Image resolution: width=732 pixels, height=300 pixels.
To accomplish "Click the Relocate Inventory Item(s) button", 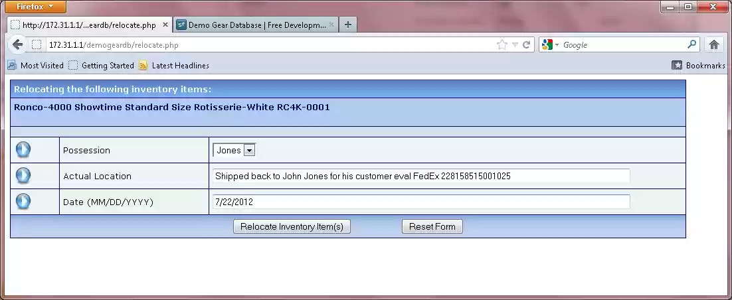I will click(x=292, y=226).
